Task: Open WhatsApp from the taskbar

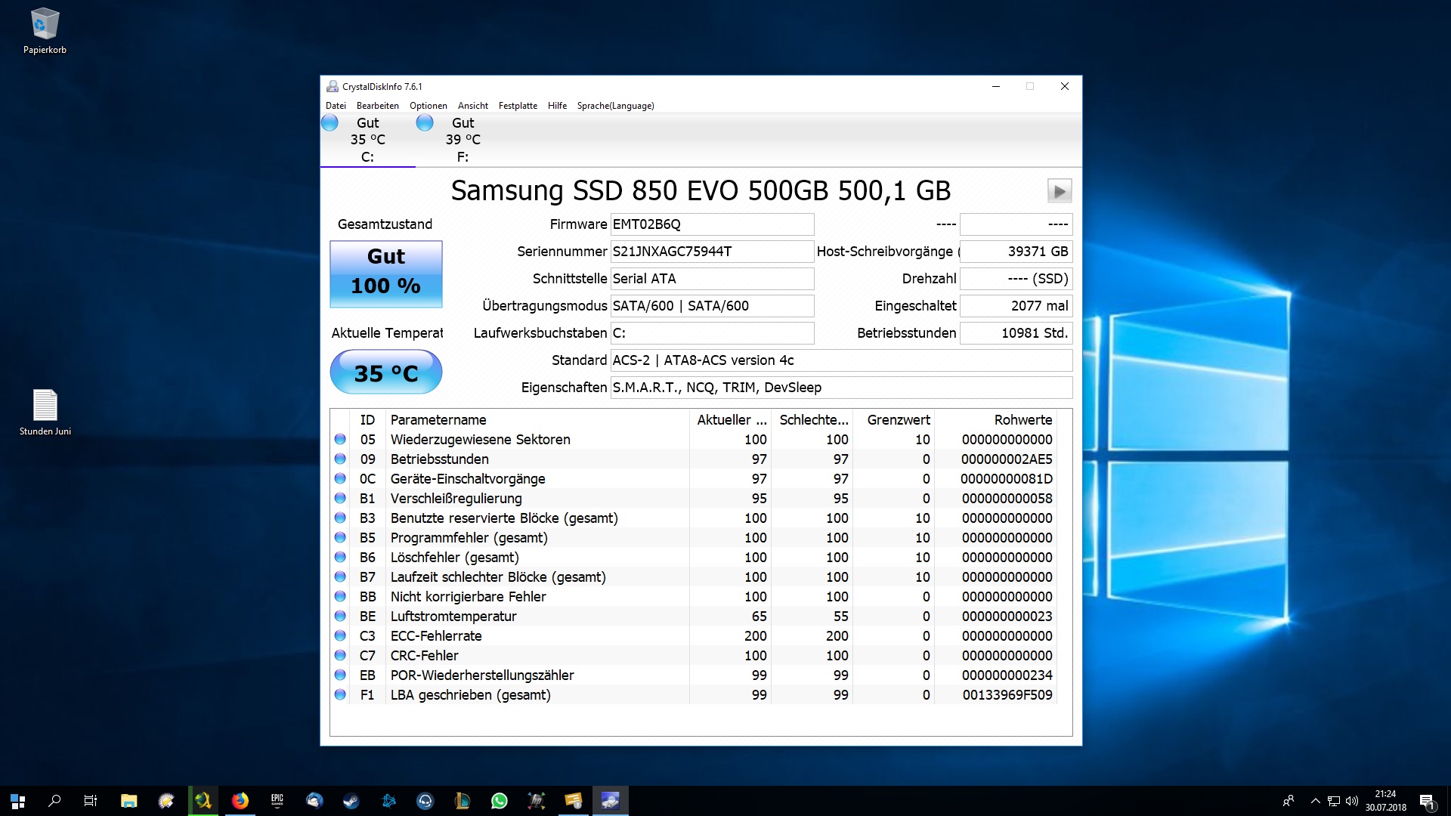Action: click(500, 801)
